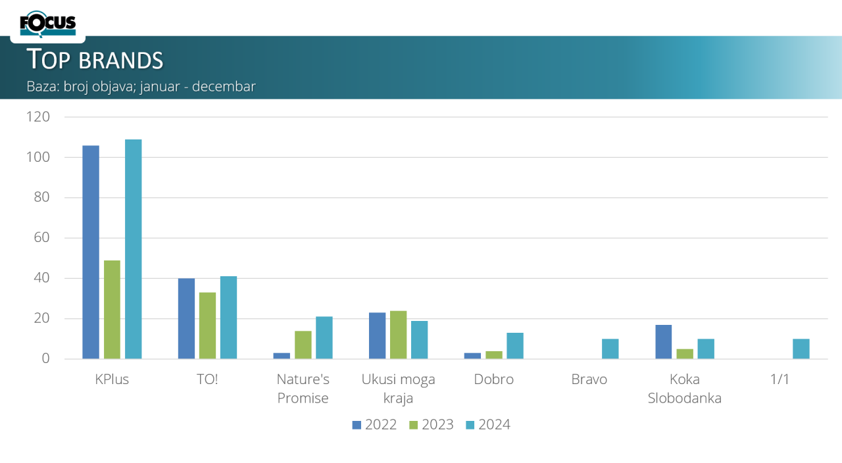The width and height of the screenshot is (842, 463).
Task: Click the 60 y-axis value
Action: (x=42, y=238)
